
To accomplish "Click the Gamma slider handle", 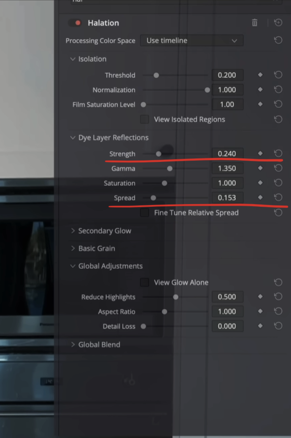I will click(170, 169).
